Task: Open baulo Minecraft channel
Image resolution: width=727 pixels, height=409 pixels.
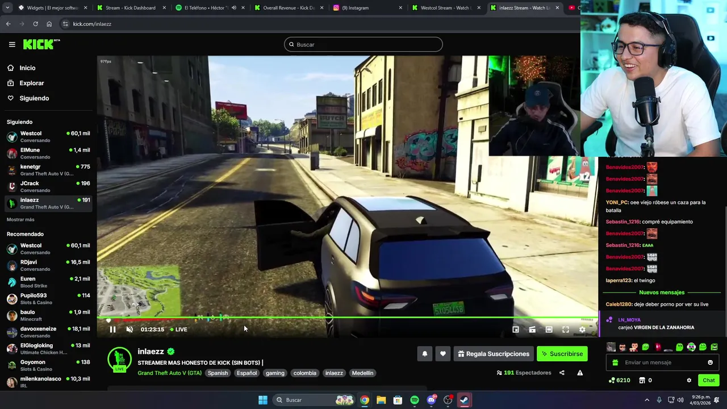Action: point(48,315)
